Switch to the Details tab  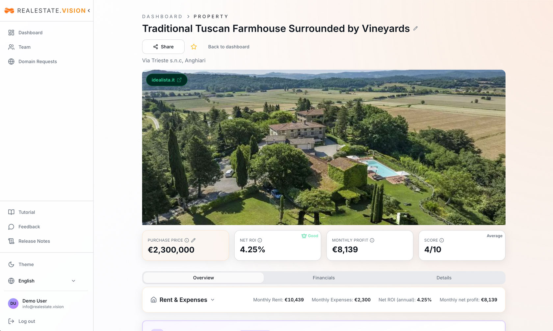tap(444, 278)
